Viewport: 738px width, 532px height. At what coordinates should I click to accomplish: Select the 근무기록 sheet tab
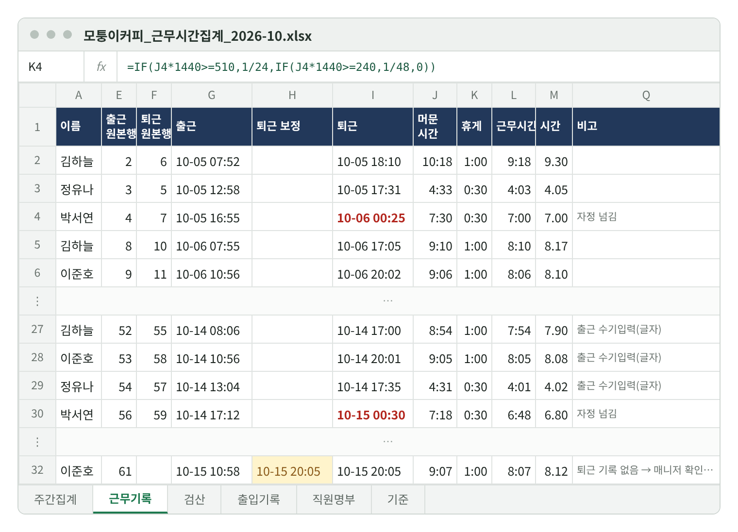[130, 499]
